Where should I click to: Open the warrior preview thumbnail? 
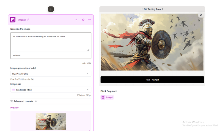(51, 122)
